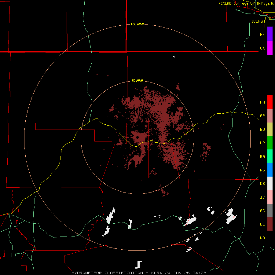The height and width of the screenshot is (275, 275).
Task: Click the DS legend label
Action: [262, 183]
